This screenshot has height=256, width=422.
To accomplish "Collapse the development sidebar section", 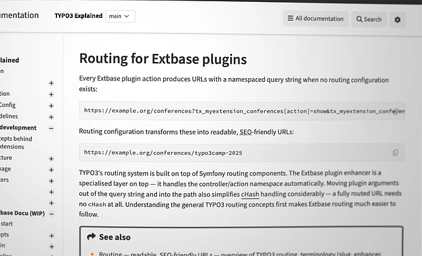I will coord(51,128).
